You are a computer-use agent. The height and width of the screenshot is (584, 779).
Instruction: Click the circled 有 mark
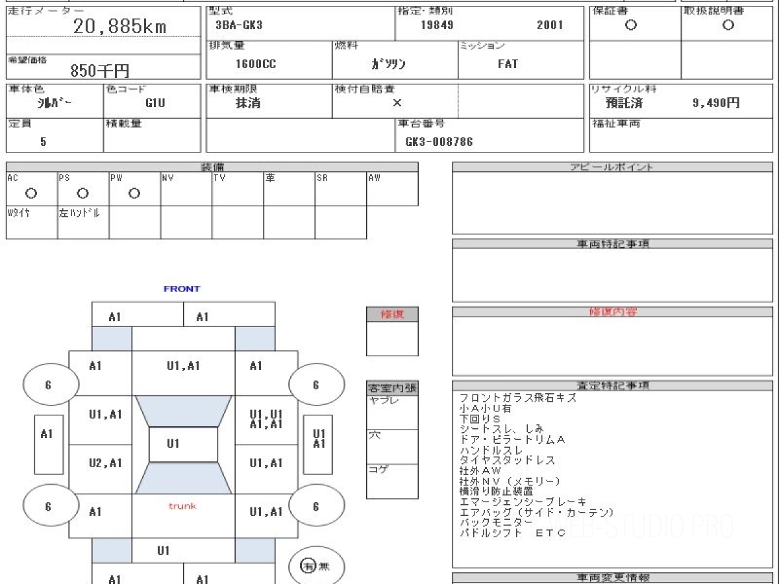[308, 566]
